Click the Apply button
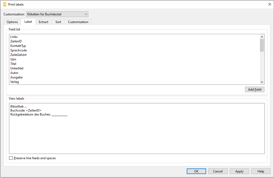 (x=239, y=171)
